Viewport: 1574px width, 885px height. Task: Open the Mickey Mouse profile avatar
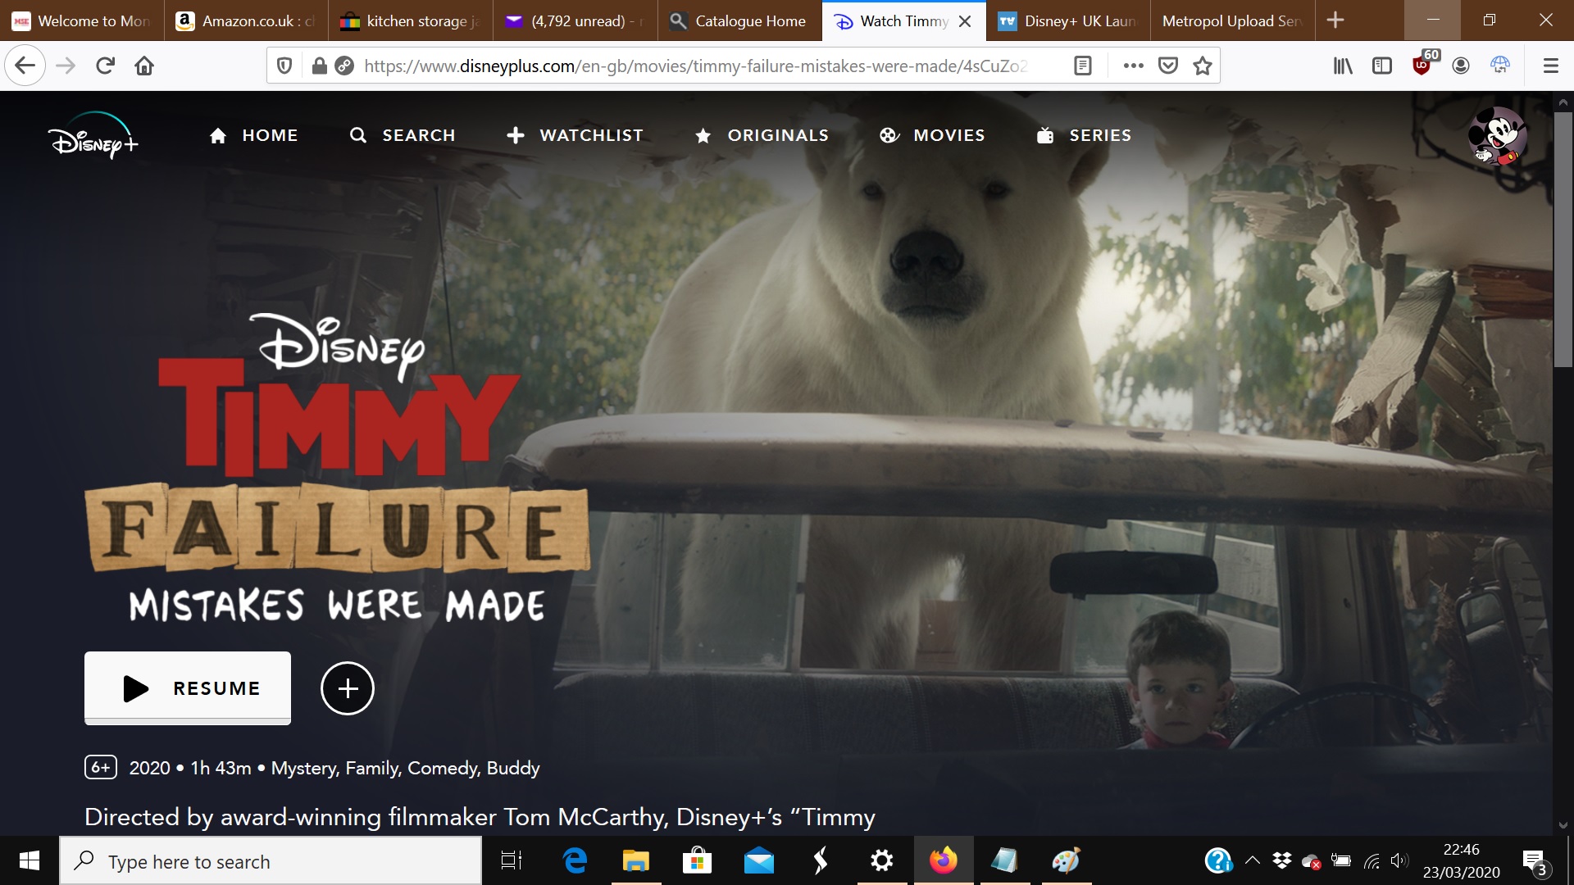tap(1497, 135)
